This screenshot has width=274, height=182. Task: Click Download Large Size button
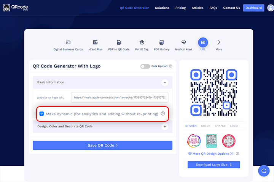(214, 165)
